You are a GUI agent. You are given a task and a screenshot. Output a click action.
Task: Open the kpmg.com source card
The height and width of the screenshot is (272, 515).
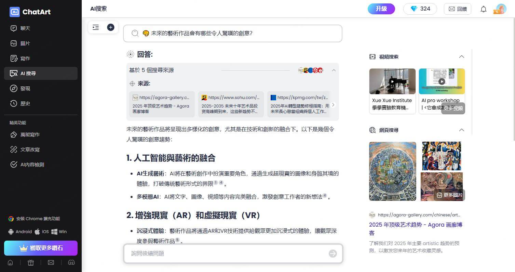coord(298,104)
